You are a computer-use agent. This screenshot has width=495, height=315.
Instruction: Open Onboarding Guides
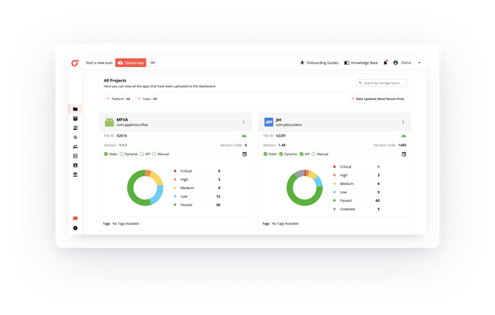tap(319, 63)
